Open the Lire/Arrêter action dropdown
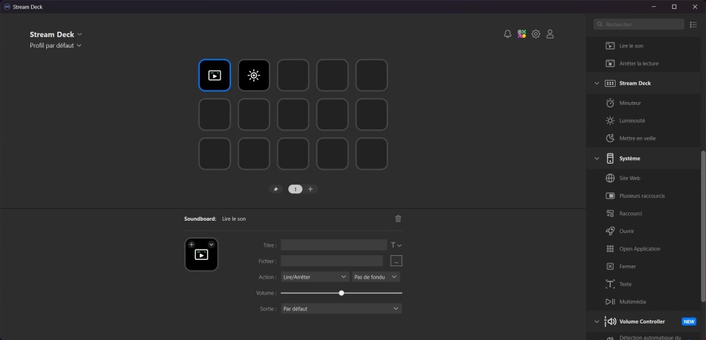Viewport: 706px width, 340px height. [314, 277]
